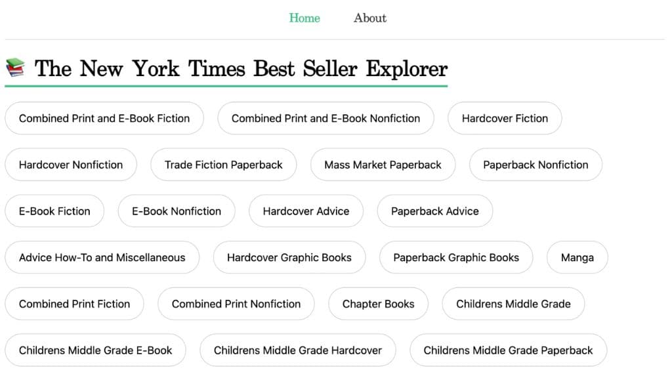The image size is (672, 374).
Task: Click Paperback Advice pill
Action: (435, 211)
